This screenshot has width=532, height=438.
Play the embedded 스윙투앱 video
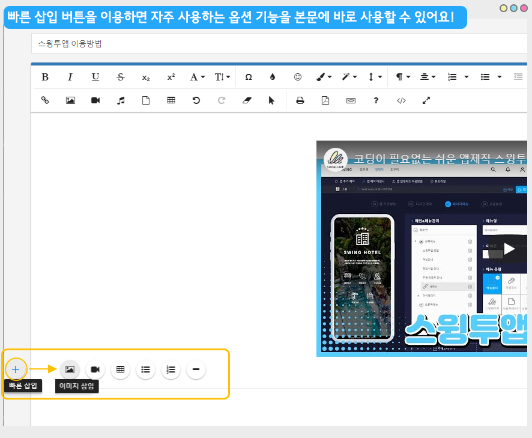509,248
